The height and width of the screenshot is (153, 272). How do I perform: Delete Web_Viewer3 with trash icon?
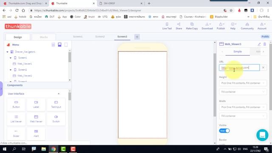[264, 44]
